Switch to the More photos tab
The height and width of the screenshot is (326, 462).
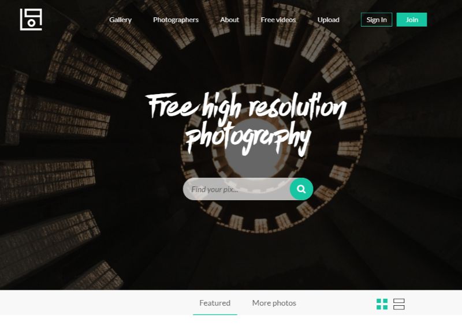pos(274,303)
